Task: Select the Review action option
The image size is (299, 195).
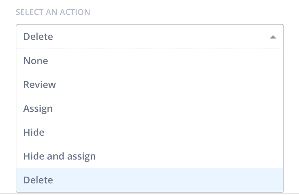Action: [150, 85]
